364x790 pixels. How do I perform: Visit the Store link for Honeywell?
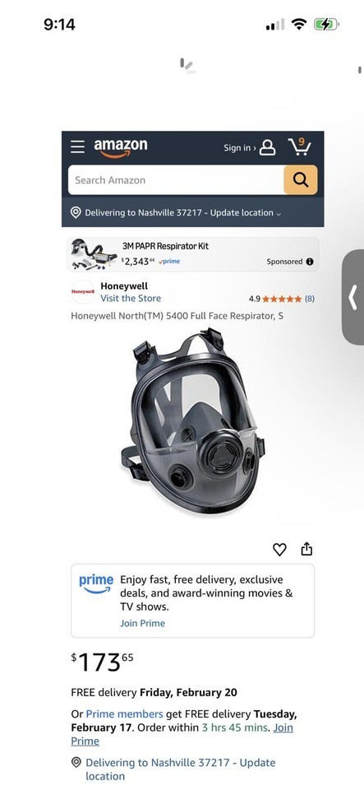coord(131,298)
